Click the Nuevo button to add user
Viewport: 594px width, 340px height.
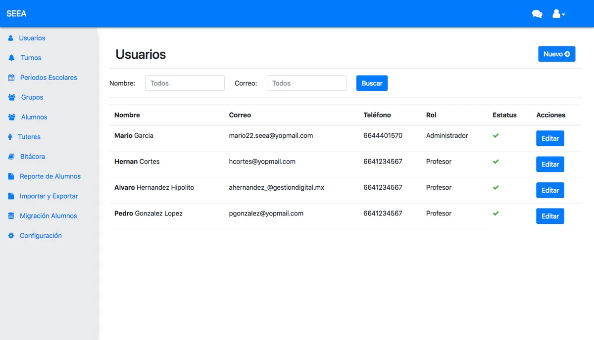point(557,54)
